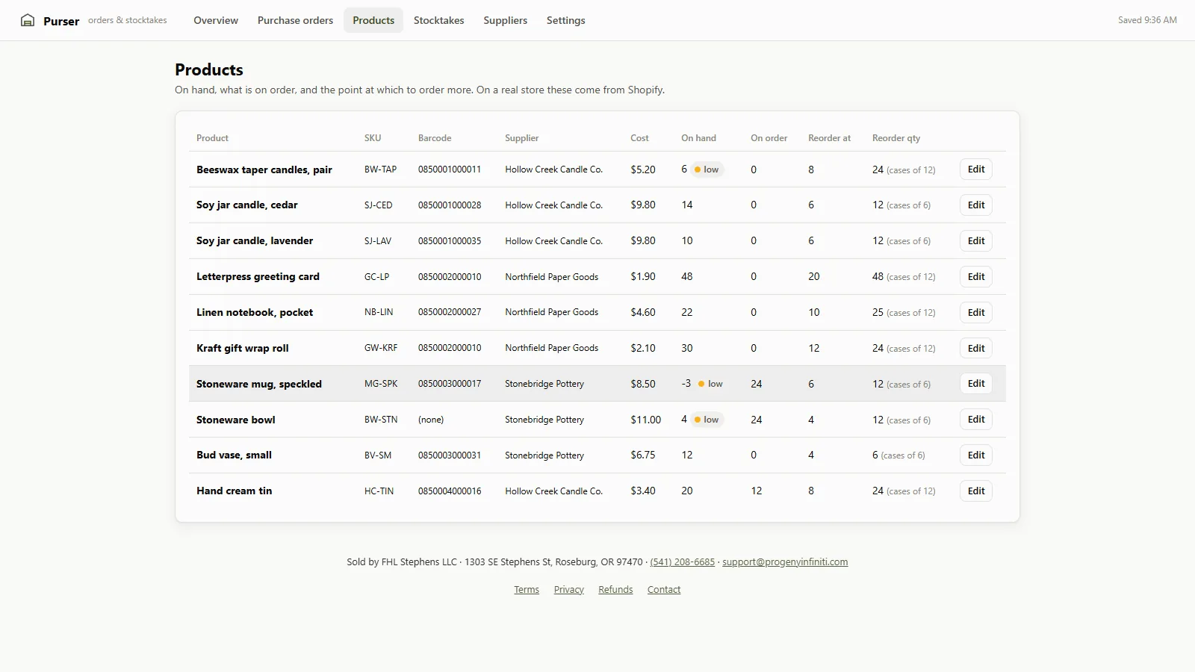Go to the Stocktakes tab
Screen dimensions: 1195x672
[x=438, y=20]
